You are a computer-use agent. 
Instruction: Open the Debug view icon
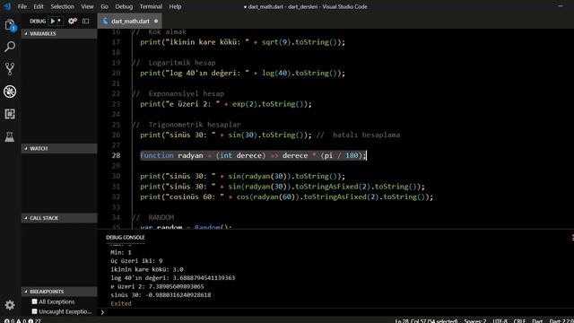click(x=10, y=92)
